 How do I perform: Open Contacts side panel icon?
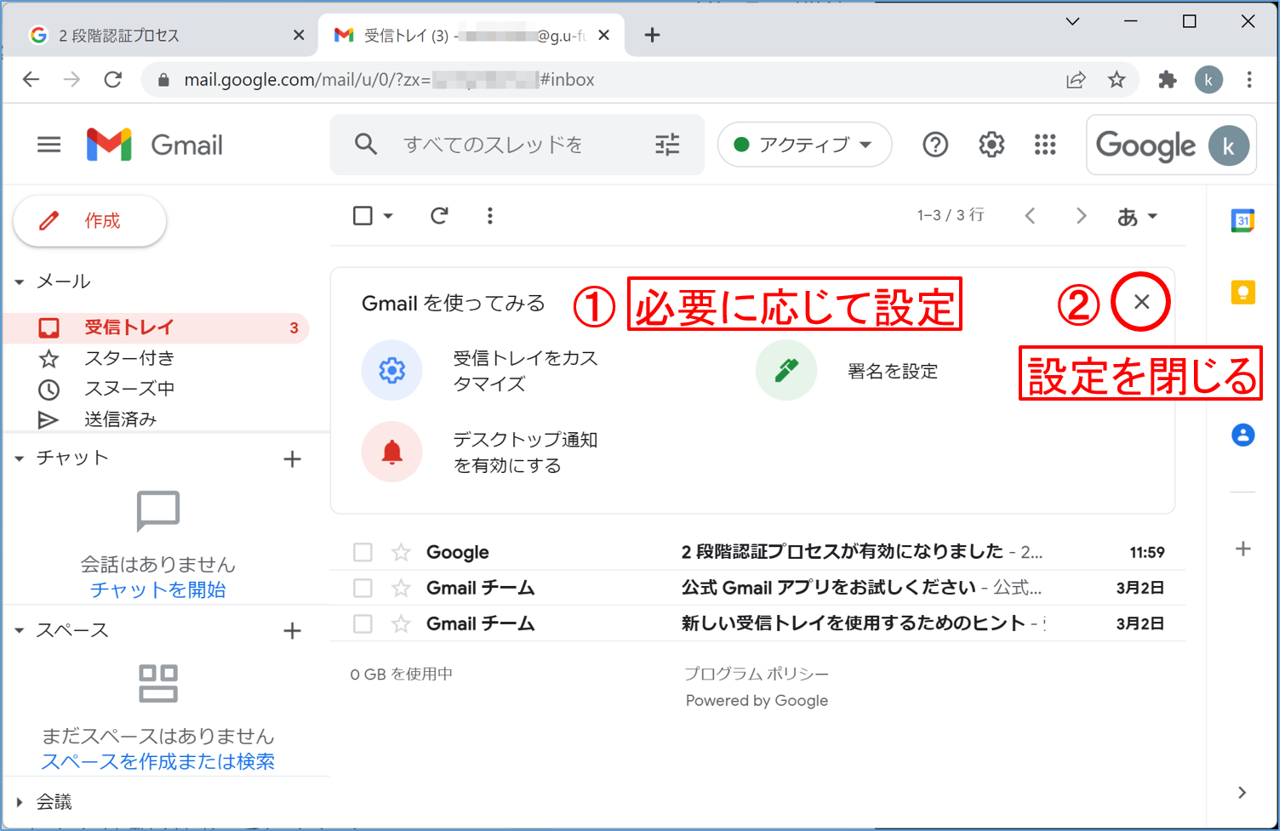point(1242,435)
